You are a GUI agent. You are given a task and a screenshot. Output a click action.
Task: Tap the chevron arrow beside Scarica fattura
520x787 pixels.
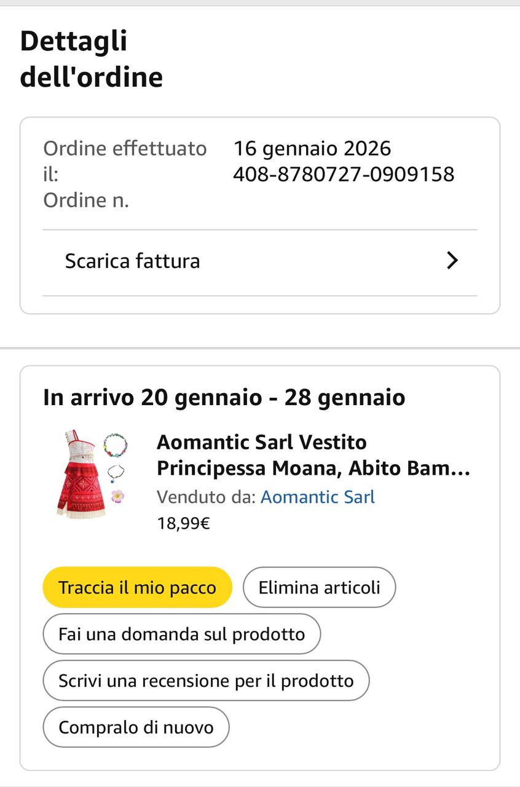pyautogui.click(x=452, y=261)
